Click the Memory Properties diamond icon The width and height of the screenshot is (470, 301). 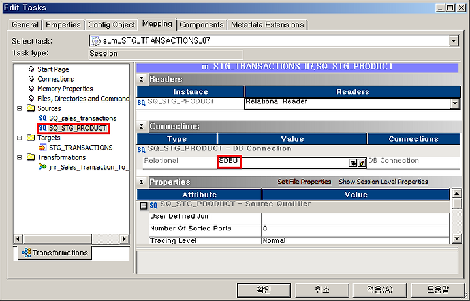[x=31, y=89]
